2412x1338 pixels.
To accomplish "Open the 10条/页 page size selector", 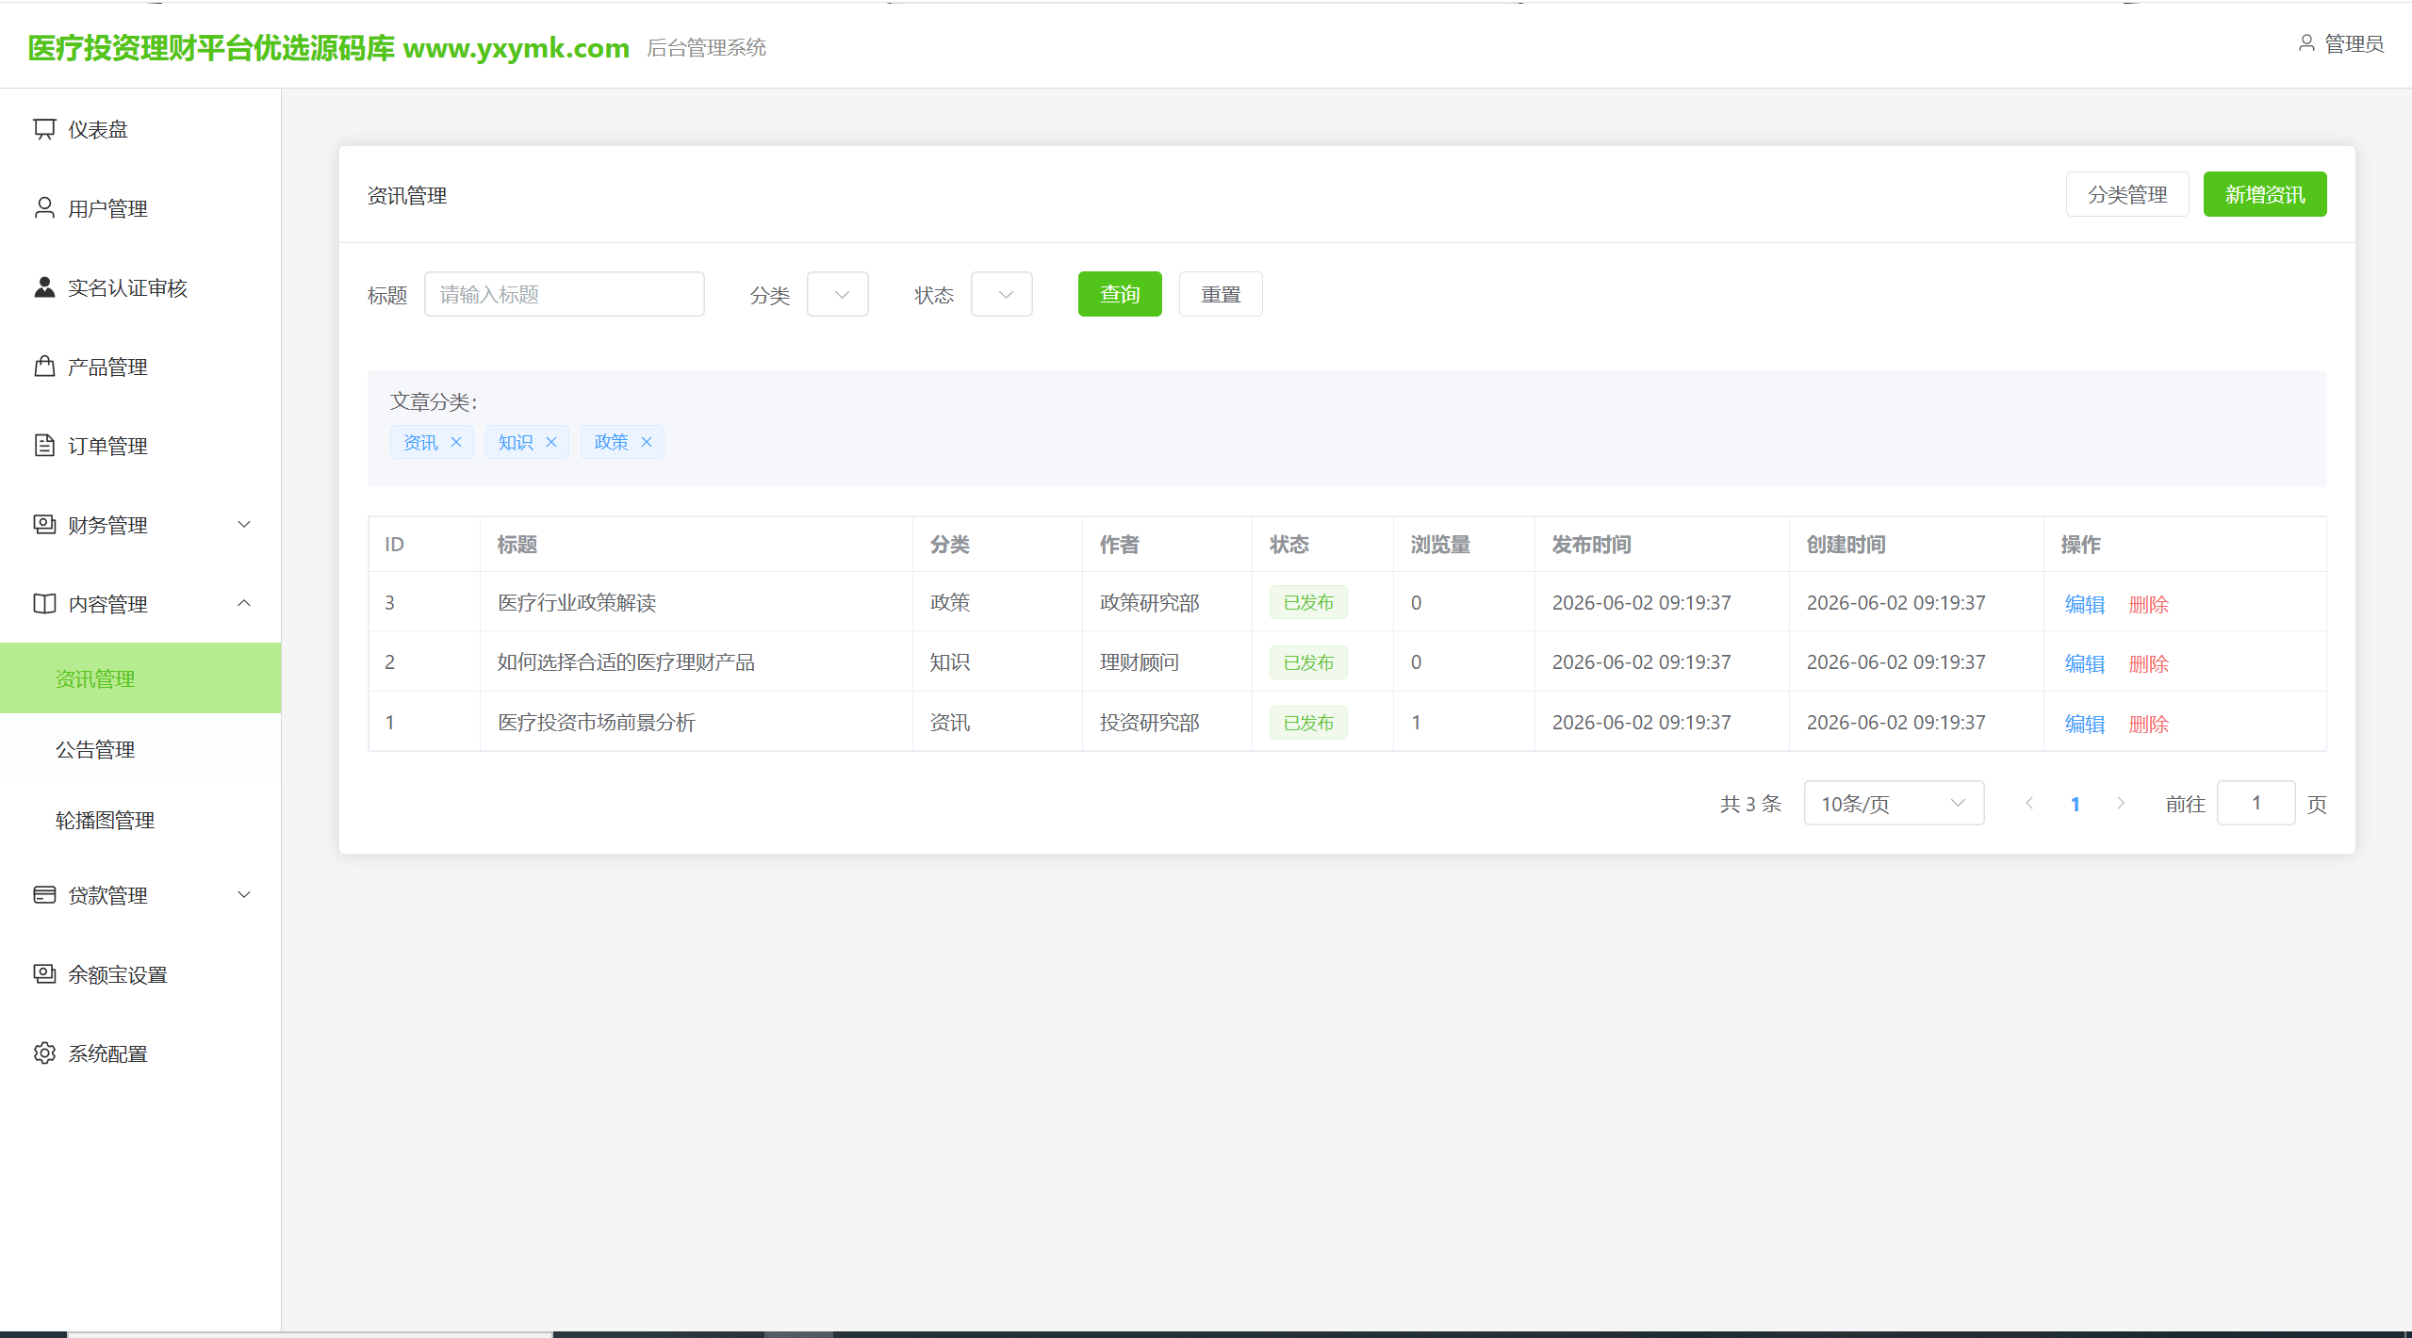I will pyautogui.click(x=1894, y=804).
